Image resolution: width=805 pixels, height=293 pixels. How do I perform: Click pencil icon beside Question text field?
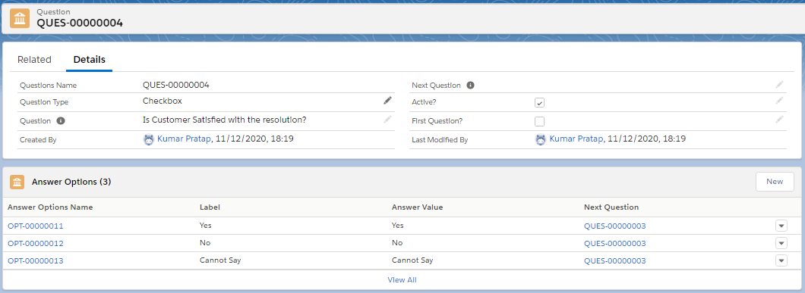(387, 120)
